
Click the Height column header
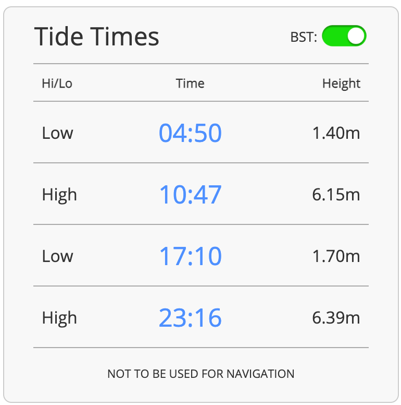tap(341, 84)
